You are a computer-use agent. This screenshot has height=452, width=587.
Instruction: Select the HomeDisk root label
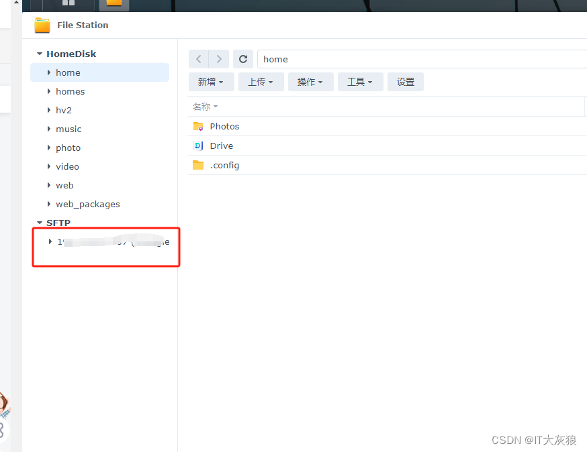tap(71, 54)
